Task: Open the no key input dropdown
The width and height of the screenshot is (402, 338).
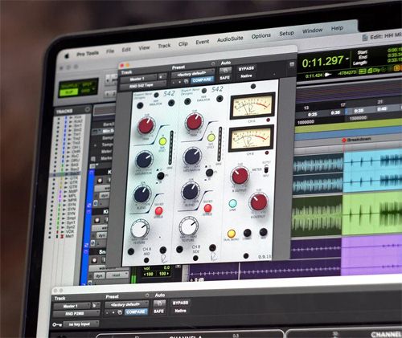Action: [80, 324]
